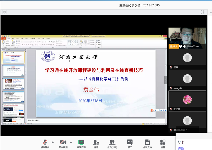Open 设置 settings icon
212x150 pixels.
coord(163,144)
